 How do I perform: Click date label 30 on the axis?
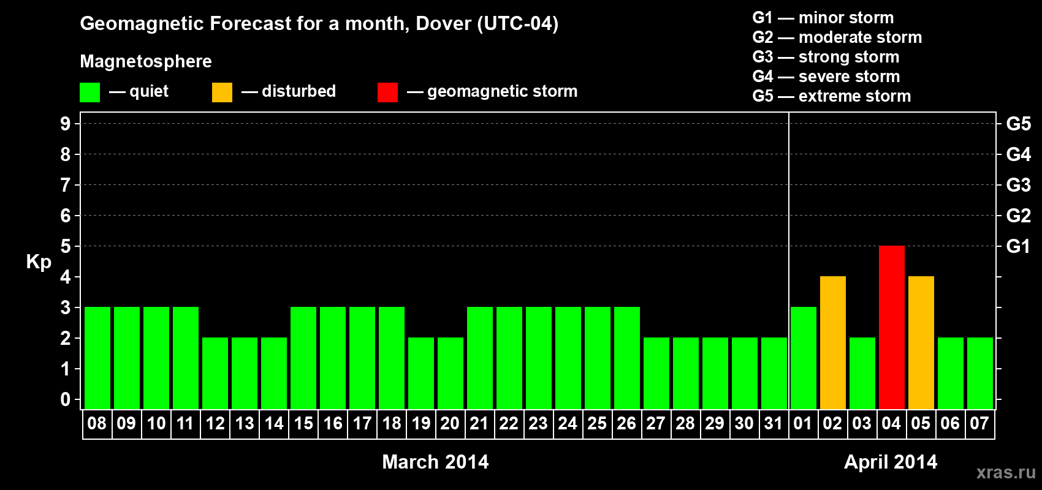click(x=744, y=424)
